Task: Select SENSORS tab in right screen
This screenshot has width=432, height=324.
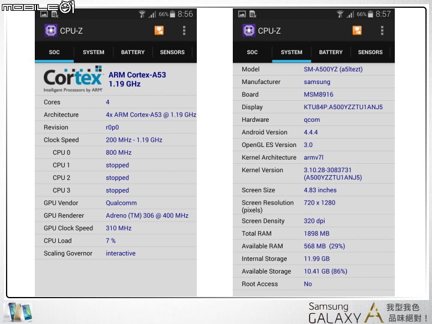Action: 370,52
